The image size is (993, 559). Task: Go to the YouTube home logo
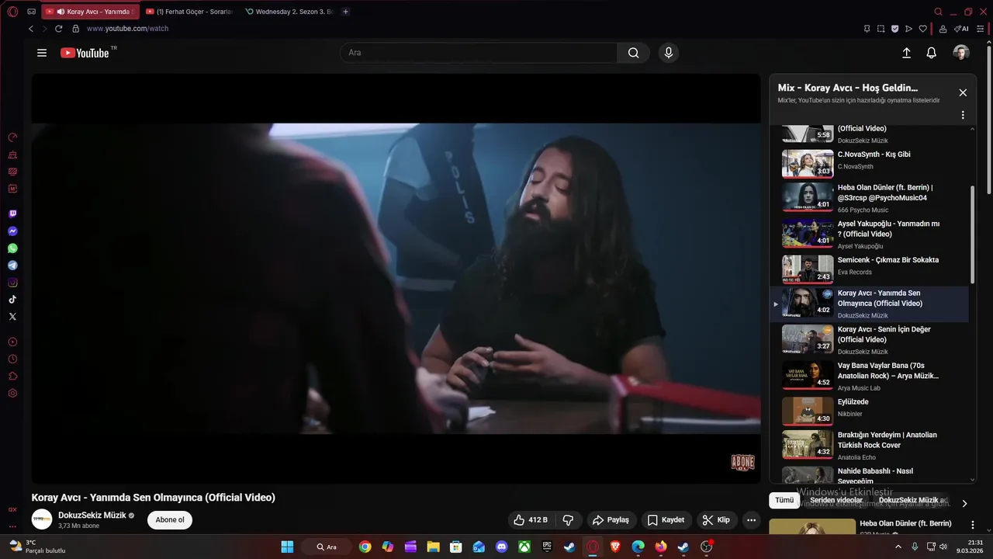click(x=85, y=53)
